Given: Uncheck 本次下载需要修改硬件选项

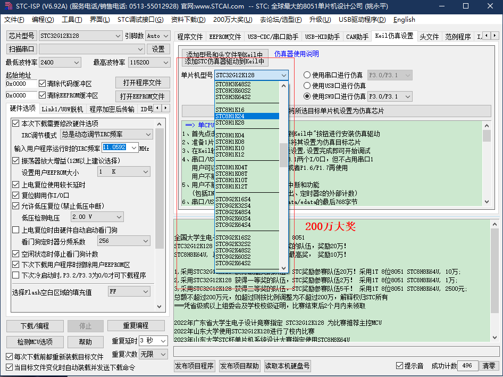Looking at the screenshot, I should coord(16,124).
